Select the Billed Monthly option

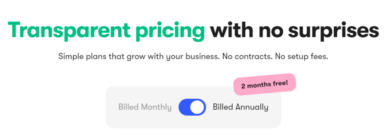click(145, 107)
